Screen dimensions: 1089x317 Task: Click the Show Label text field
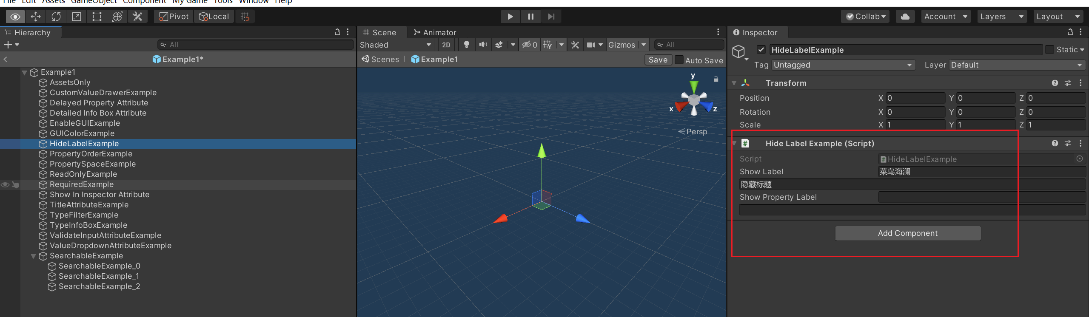pyautogui.click(x=982, y=172)
